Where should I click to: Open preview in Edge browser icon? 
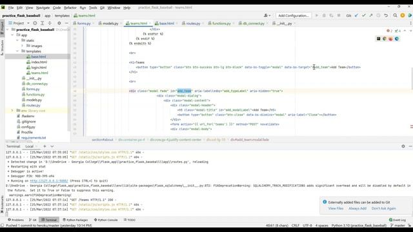click(397, 39)
